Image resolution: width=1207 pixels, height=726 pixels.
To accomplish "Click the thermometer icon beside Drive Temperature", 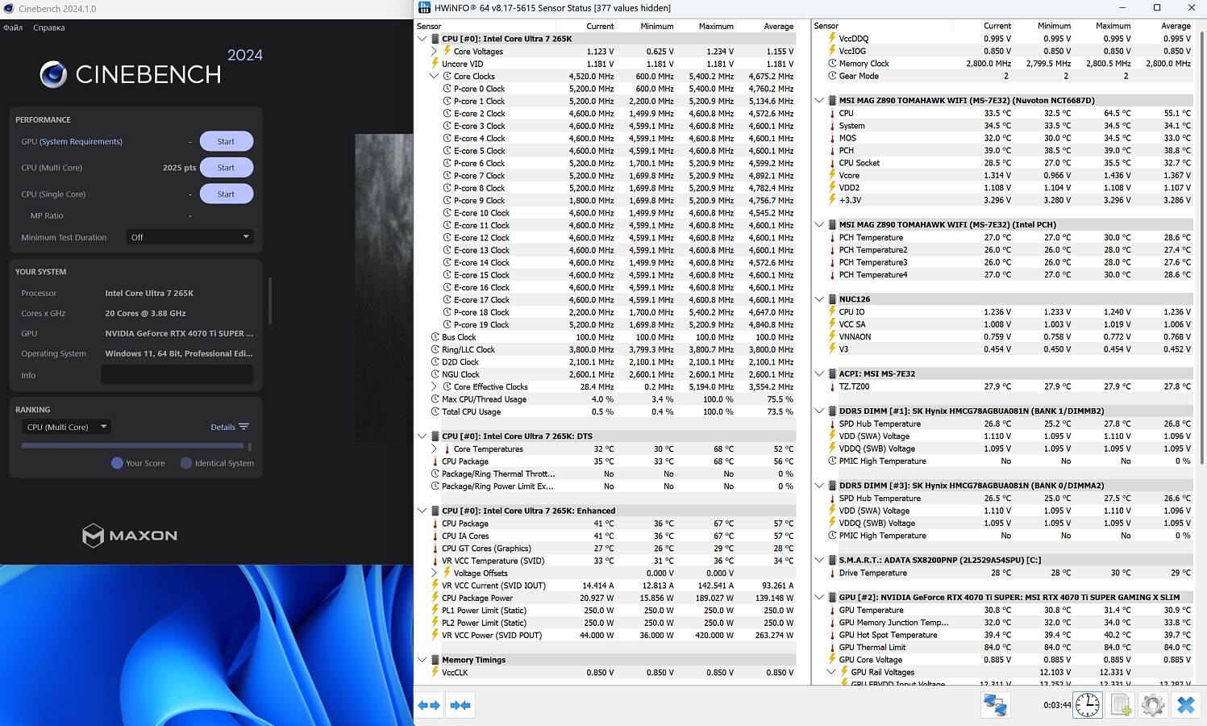I will coord(832,573).
